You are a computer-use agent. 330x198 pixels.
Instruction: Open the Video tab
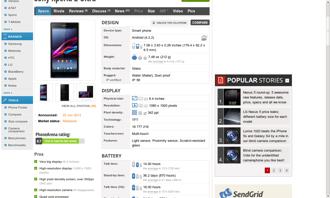pyautogui.click(x=178, y=11)
